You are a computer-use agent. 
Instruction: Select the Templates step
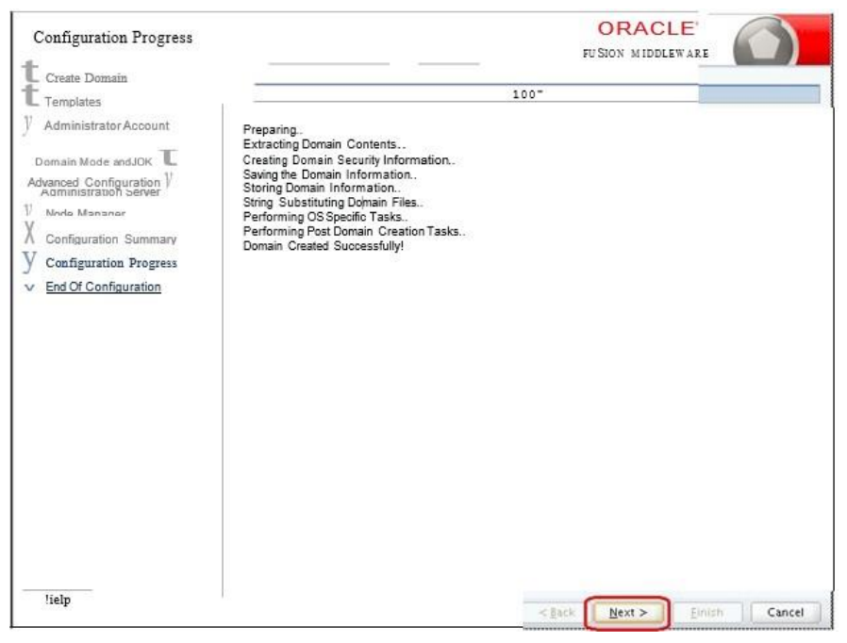[x=73, y=102]
